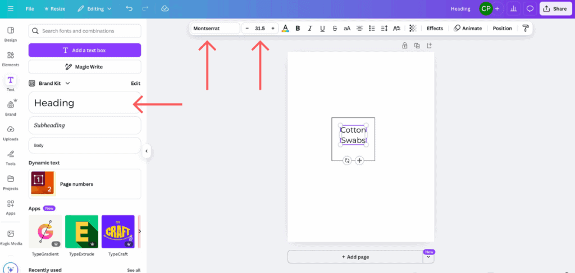
Task: Click the 31.5 font size field
Action: pyautogui.click(x=260, y=28)
